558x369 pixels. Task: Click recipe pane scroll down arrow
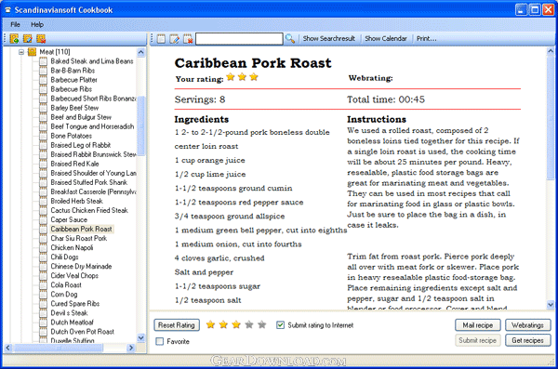[551, 304]
